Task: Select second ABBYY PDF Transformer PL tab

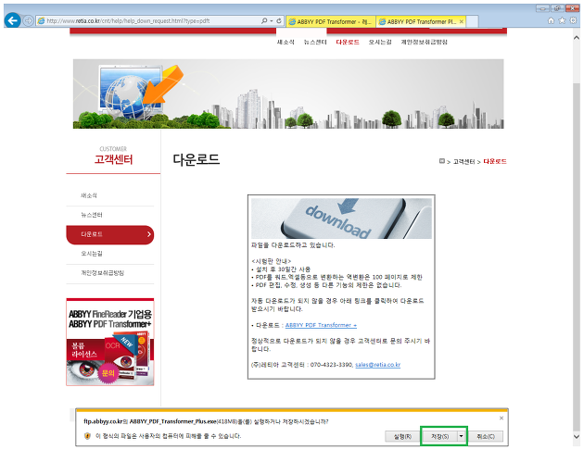Action: click(x=421, y=21)
